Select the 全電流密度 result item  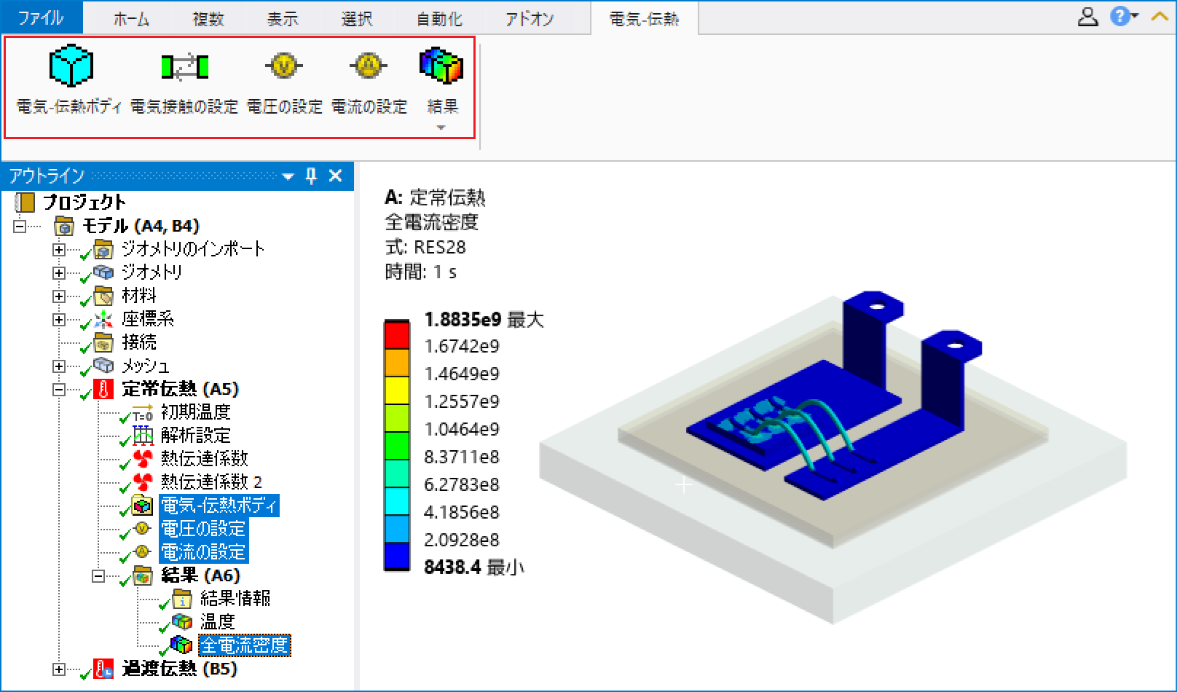pos(244,645)
